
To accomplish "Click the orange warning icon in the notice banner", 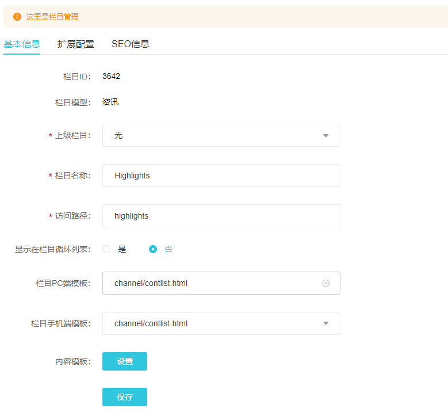I will pos(17,17).
